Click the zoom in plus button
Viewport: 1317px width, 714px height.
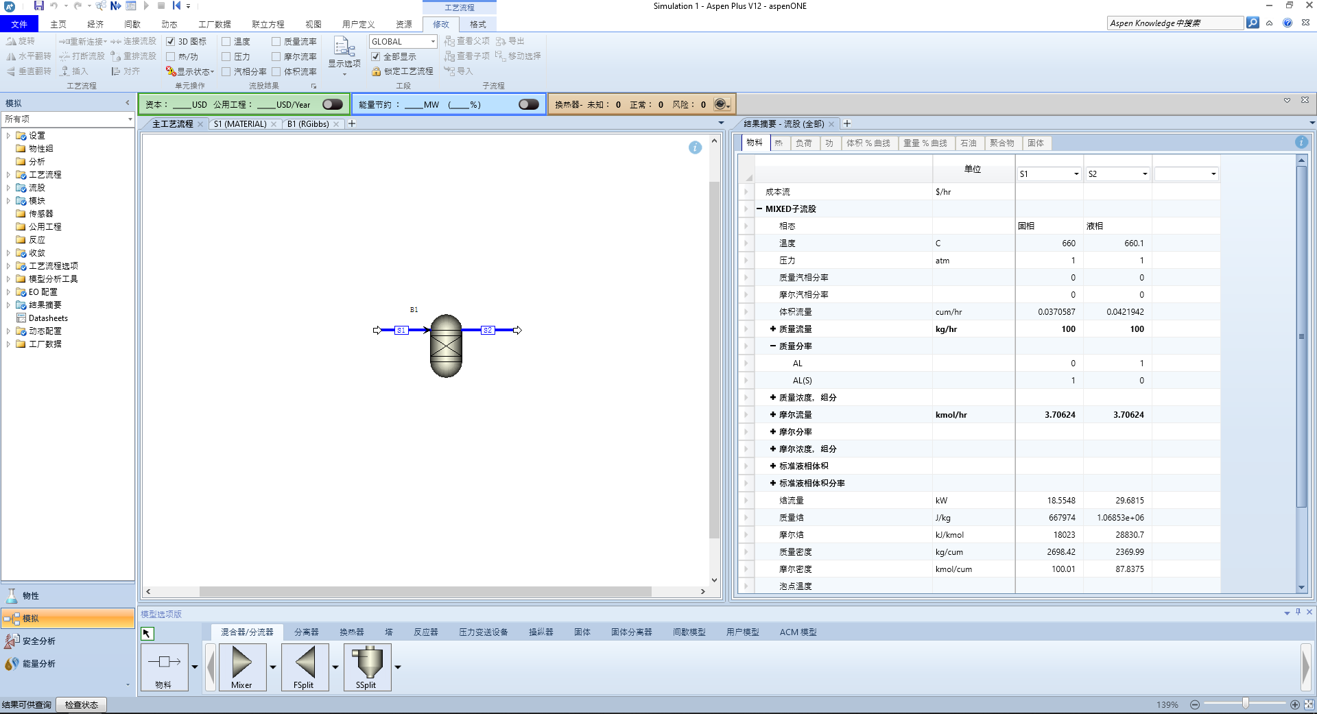[x=1295, y=704]
